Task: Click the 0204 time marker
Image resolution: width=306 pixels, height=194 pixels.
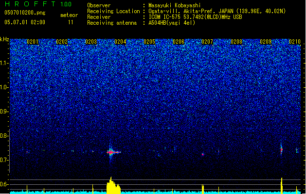Action: pos(120,42)
